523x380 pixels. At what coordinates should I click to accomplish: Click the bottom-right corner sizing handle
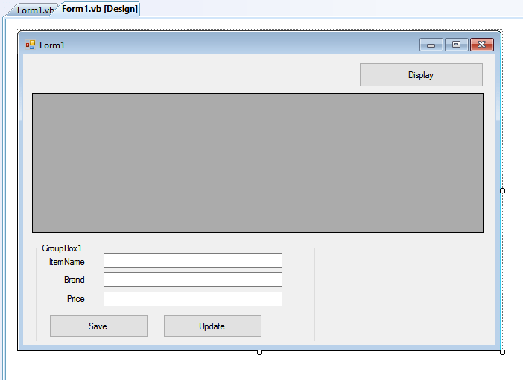click(x=503, y=352)
